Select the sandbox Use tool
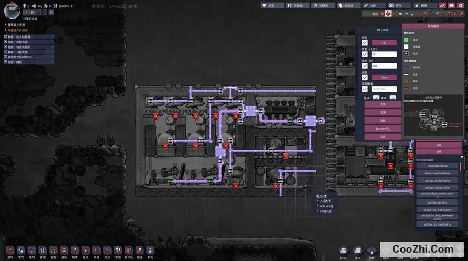Image resolution: width=468 pixels, height=261 pixels. point(357,251)
